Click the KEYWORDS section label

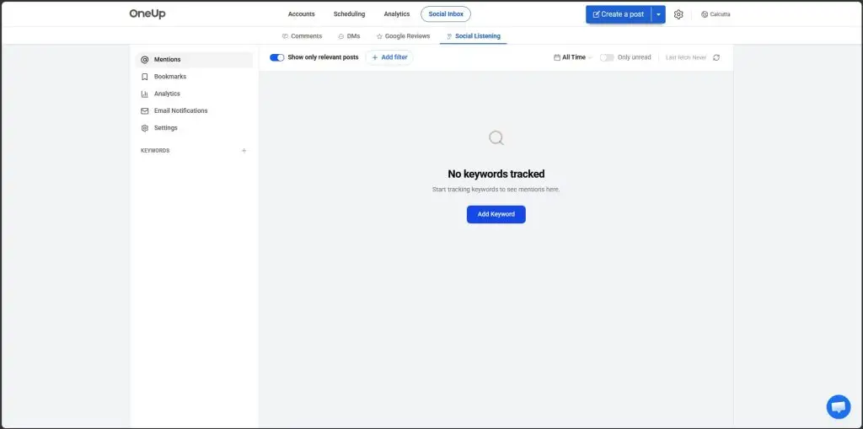(155, 150)
